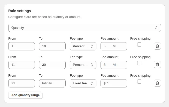Focus the To field containing 10

(52, 46)
